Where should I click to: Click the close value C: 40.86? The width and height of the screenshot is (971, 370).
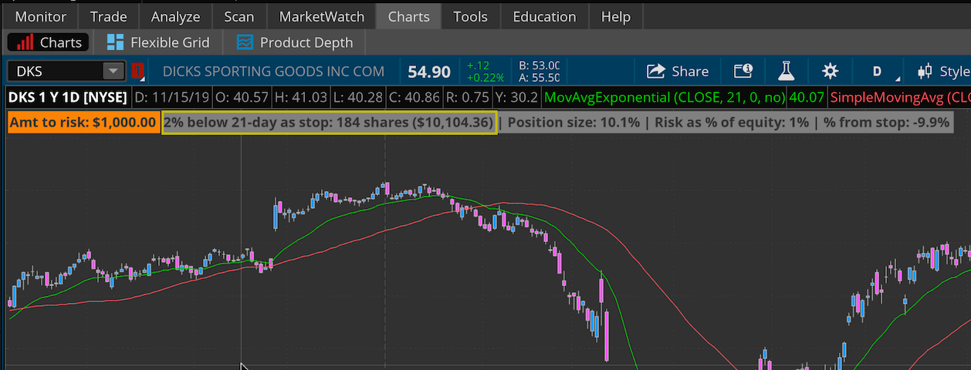coord(413,98)
